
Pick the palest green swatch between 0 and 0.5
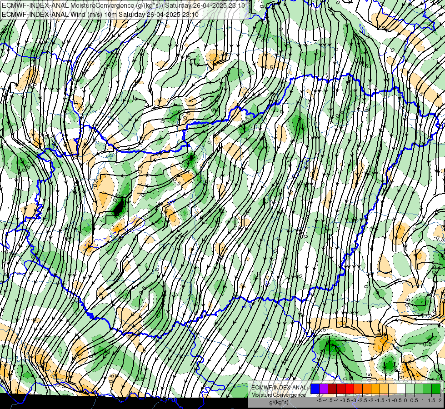pos(410,389)
